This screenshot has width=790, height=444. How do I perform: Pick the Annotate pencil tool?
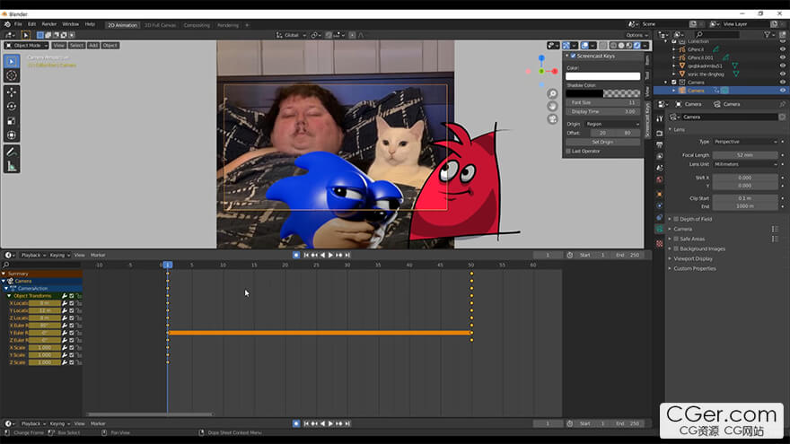(x=12, y=152)
